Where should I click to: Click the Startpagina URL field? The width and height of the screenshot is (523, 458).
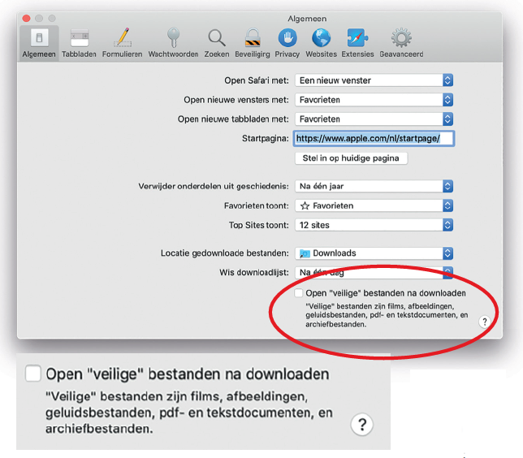click(x=374, y=138)
